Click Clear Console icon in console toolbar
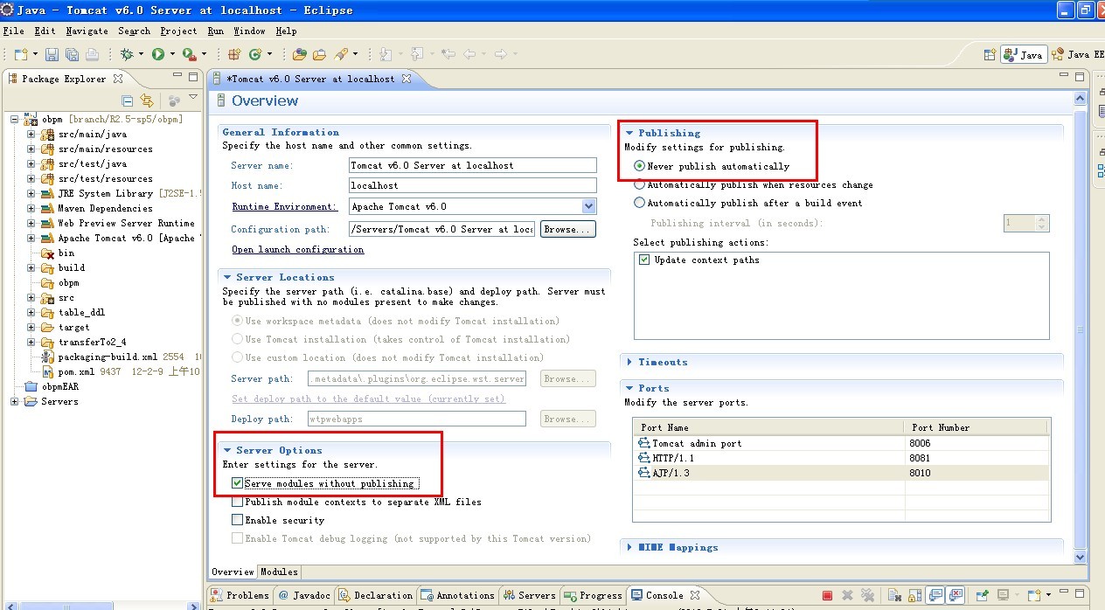 894,595
